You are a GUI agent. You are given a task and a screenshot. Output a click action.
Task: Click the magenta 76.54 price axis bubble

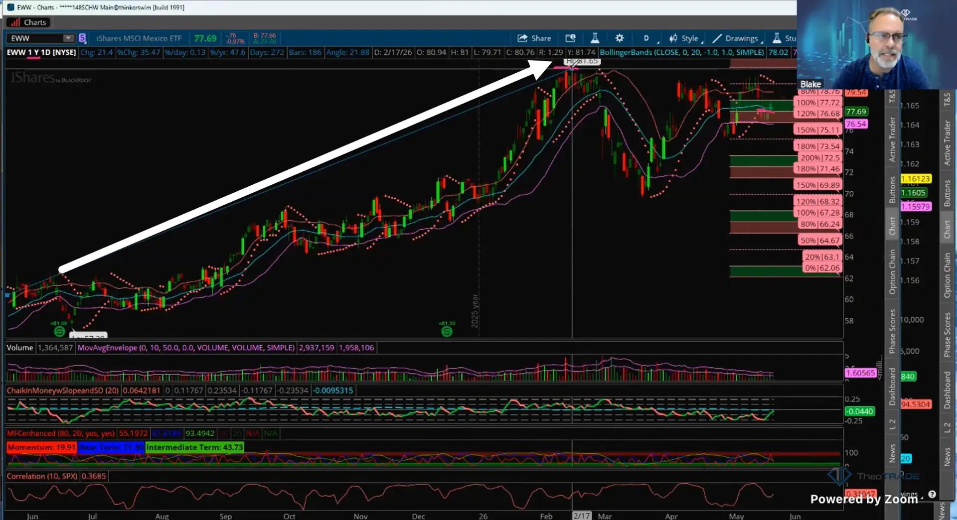click(x=856, y=124)
